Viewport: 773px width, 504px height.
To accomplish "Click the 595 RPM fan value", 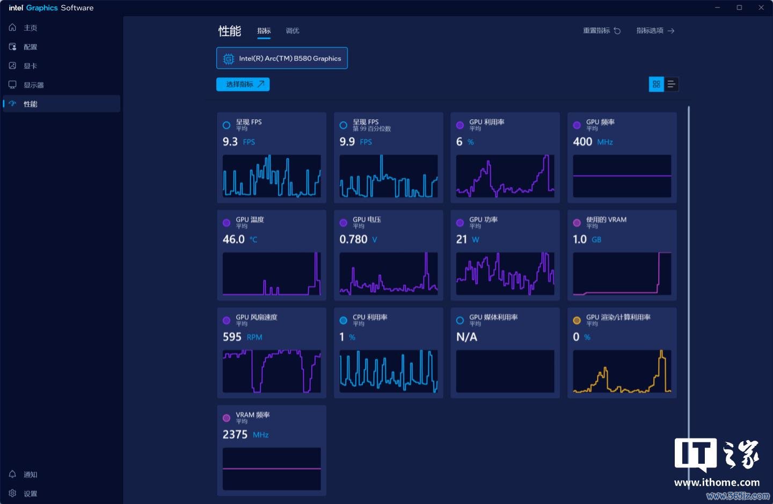I will 242,337.
